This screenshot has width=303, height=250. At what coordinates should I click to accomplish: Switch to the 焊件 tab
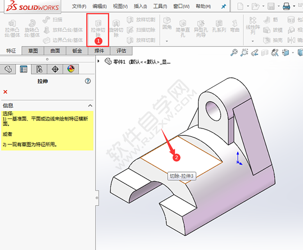click(99, 51)
